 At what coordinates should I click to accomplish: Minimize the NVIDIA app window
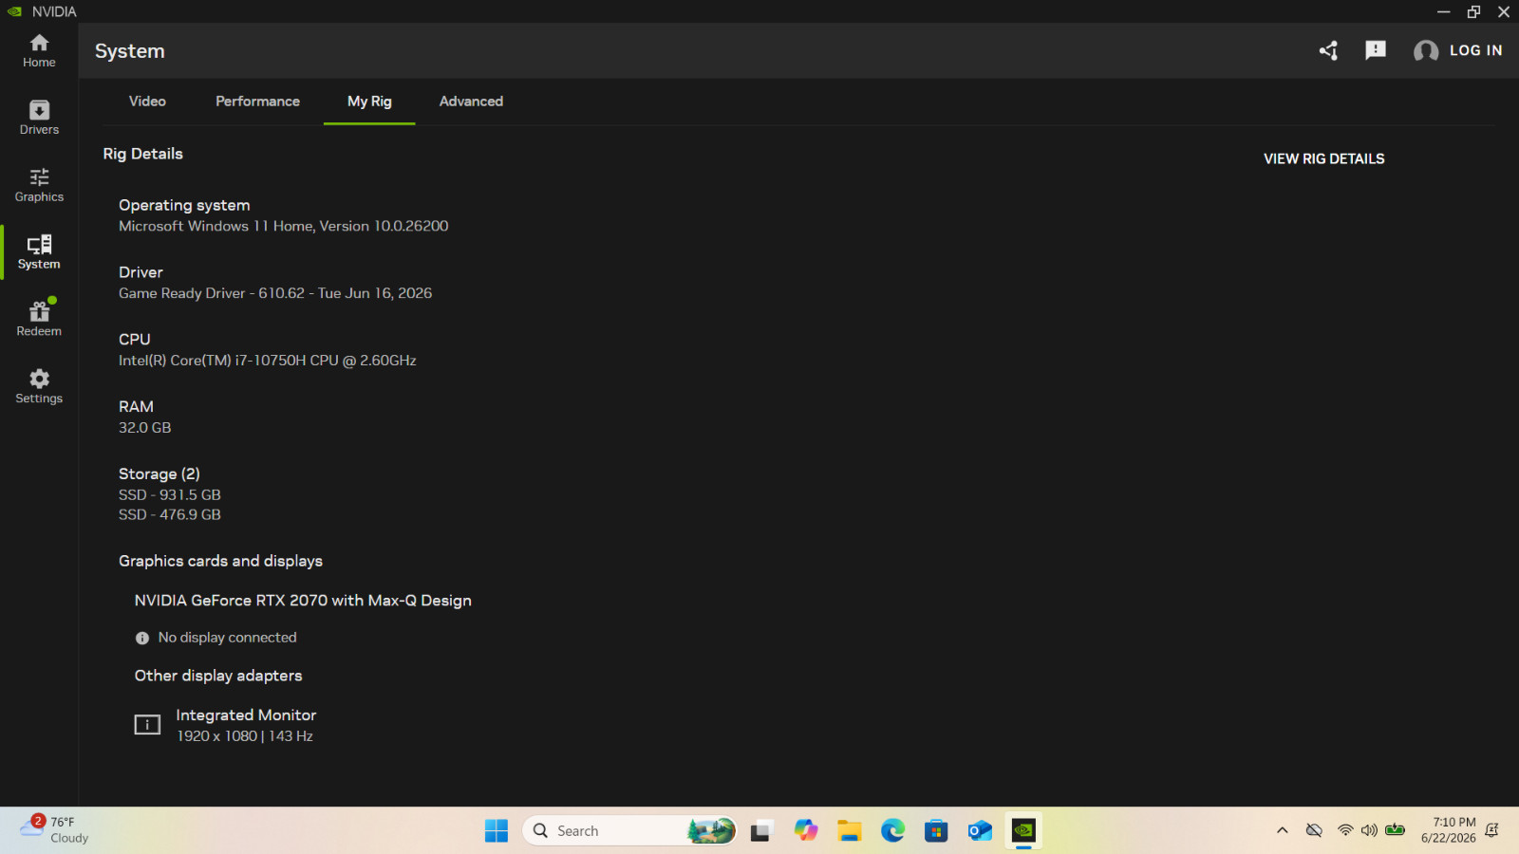click(1443, 11)
